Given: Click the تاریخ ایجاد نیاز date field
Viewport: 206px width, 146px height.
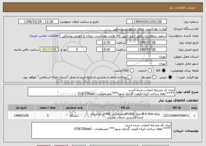Looking at the screenshot, I should (x=147, y=43).
